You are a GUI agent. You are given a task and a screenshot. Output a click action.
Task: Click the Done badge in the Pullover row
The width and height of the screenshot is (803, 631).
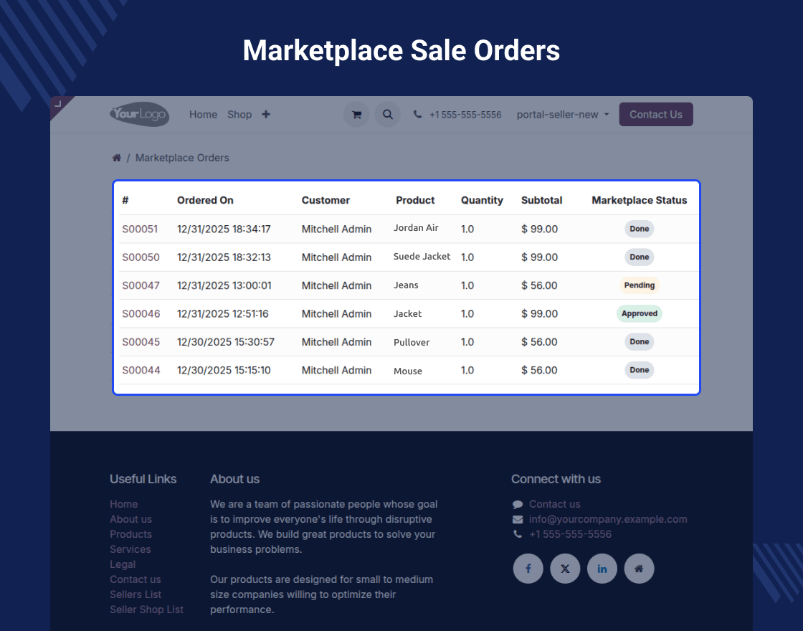coord(639,341)
